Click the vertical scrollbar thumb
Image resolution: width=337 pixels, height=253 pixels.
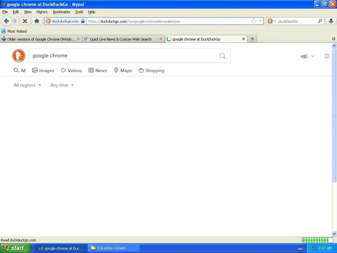coord(334,115)
